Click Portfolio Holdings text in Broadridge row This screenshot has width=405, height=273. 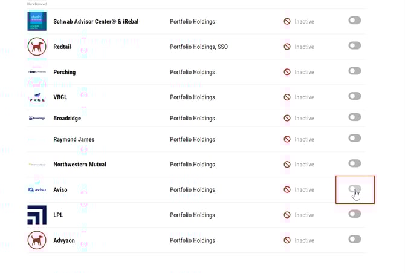coord(192,118)
